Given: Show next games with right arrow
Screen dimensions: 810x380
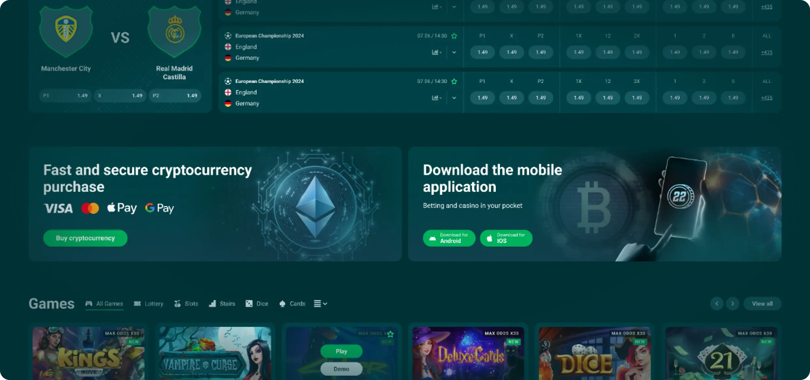Looking at the screenshot, I should click(733, 304).
